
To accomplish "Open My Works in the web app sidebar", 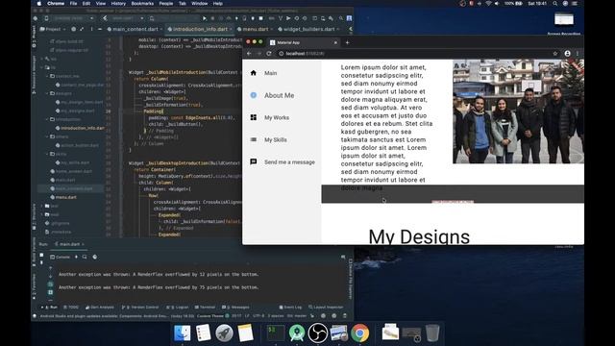I will (277, 117).
